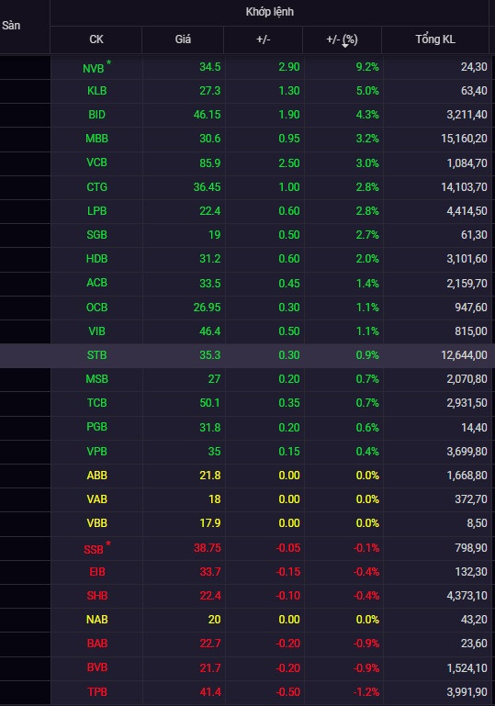Screen dimensions: 495x706
Task: Click the +/- change column header
Action: (263, 39)
